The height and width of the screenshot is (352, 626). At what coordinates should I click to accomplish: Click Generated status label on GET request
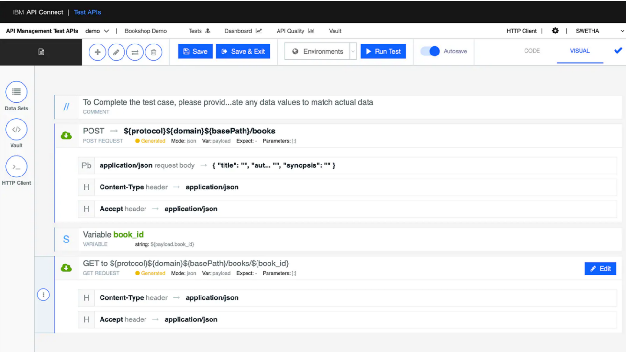click(x=150, y=273)
